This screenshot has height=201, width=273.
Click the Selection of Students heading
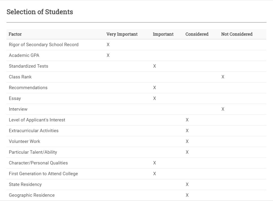click(40, 12)
